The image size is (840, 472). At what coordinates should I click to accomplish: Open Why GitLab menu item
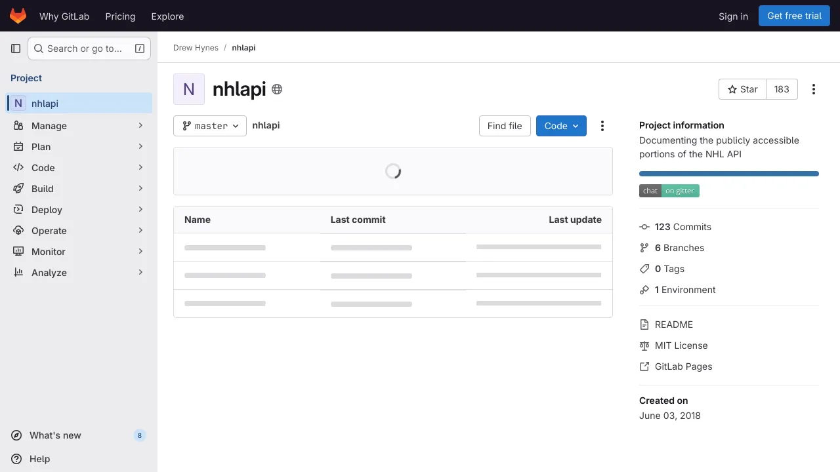pyautogui.click(x=64, y=16)
